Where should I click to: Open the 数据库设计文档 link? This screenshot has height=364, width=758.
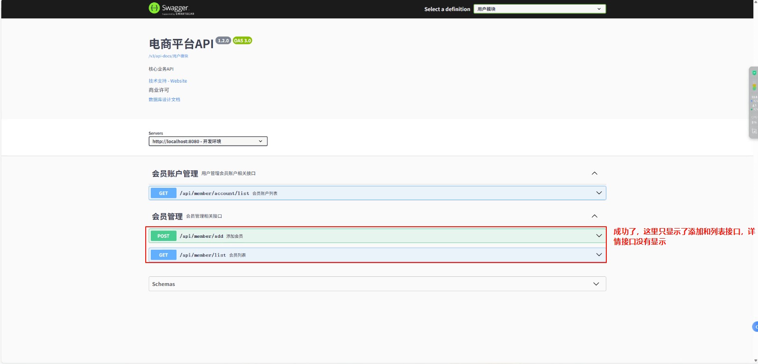(x=164, y=100)
